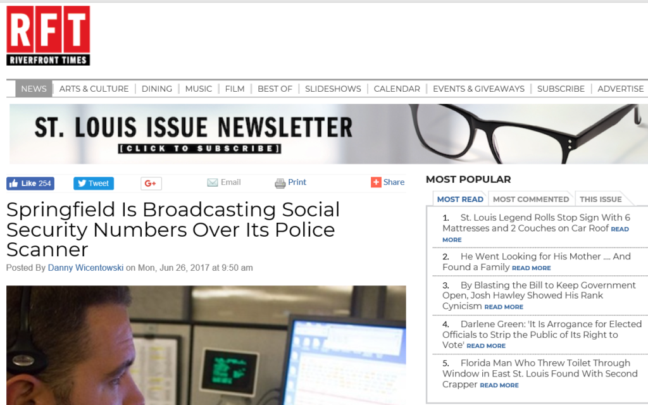Open Events & Giveaways menu
This screenshot has height=405, width=648.
(x=478, y=89)
